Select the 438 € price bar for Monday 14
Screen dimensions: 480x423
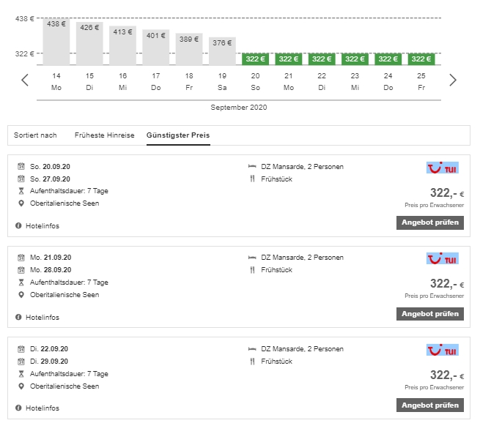[x=56, y=42]
